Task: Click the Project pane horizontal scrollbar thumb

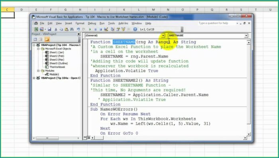Action: [47, 138]
